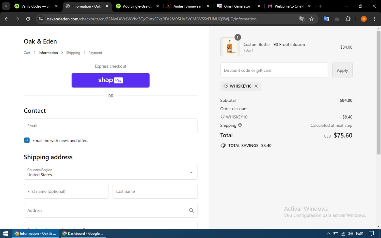Click the address bar URL
Image resolution: width=381 pixels, height=238 pixels.
pyautogui.click(x=152, y=19)
